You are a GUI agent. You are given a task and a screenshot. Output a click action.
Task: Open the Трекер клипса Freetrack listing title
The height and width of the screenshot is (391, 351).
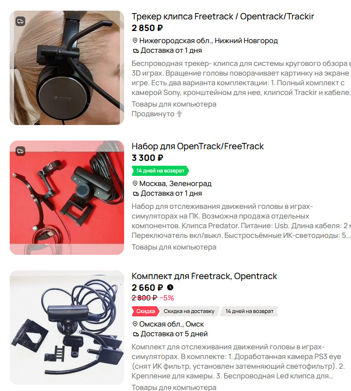[223, 16]
